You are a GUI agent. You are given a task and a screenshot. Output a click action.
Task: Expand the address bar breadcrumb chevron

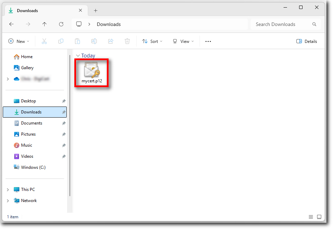[x=89, y=24]
